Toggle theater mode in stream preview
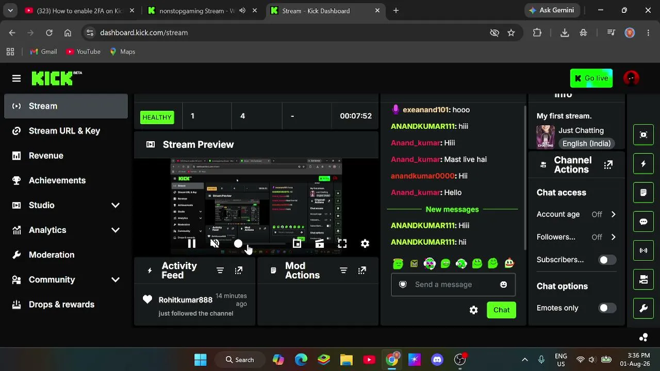The width and height of the screenshot is (660, 371). (x=320, y=244)
